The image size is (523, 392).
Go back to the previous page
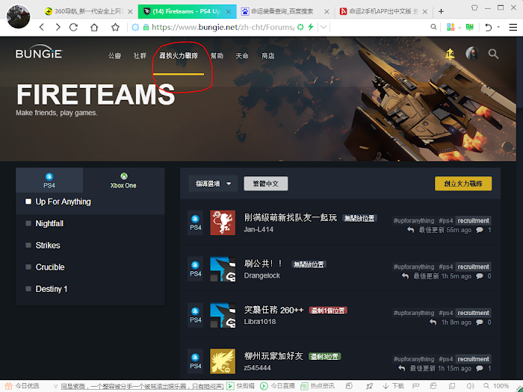pyautogui.click(x=42, y=28)
